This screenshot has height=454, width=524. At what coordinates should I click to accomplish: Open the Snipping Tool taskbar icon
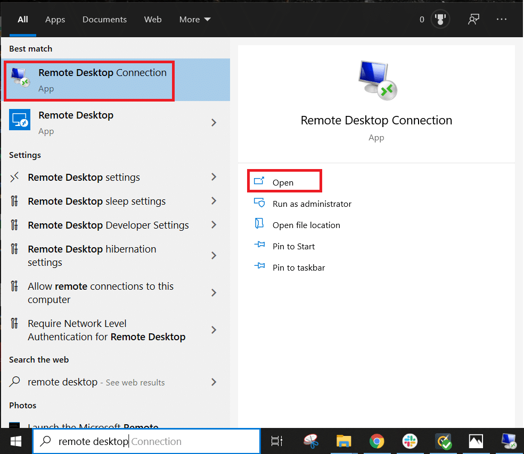(x=312, y=441)
